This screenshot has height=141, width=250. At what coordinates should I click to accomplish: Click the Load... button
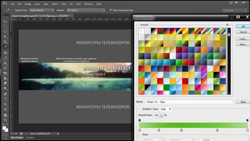243,39
